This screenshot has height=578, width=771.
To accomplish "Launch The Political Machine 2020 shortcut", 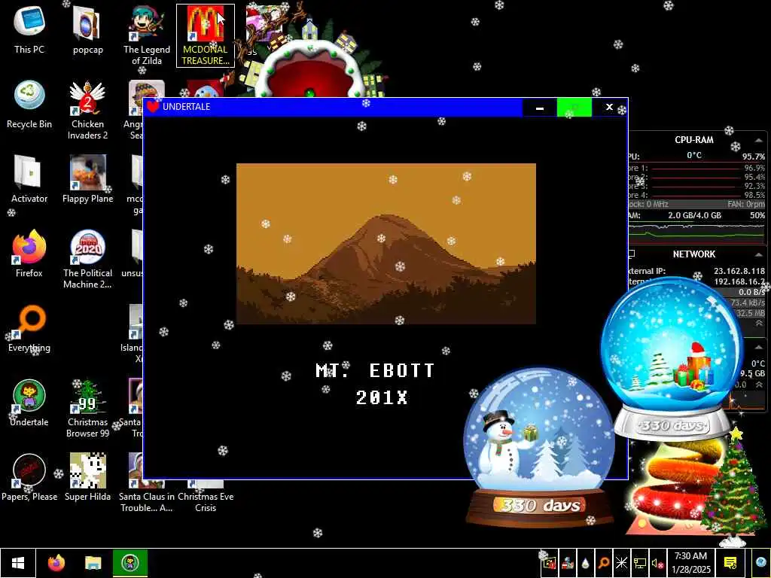I will (x=87, y=259).
